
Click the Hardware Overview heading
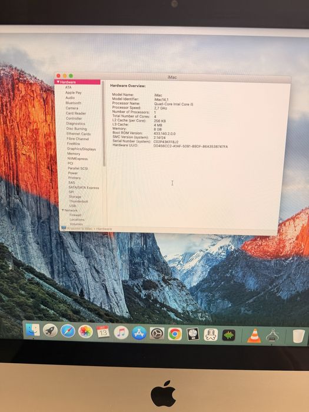(128, 86)
